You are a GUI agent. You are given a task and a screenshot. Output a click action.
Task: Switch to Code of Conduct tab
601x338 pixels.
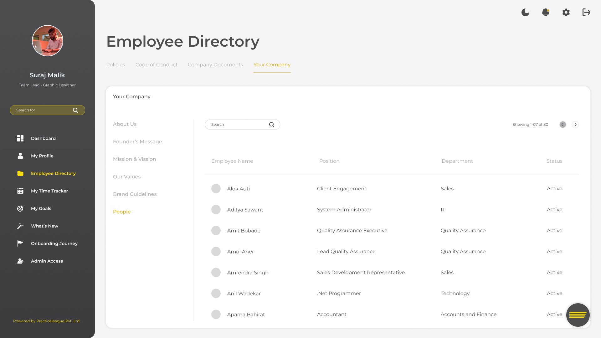coord(157,65)
